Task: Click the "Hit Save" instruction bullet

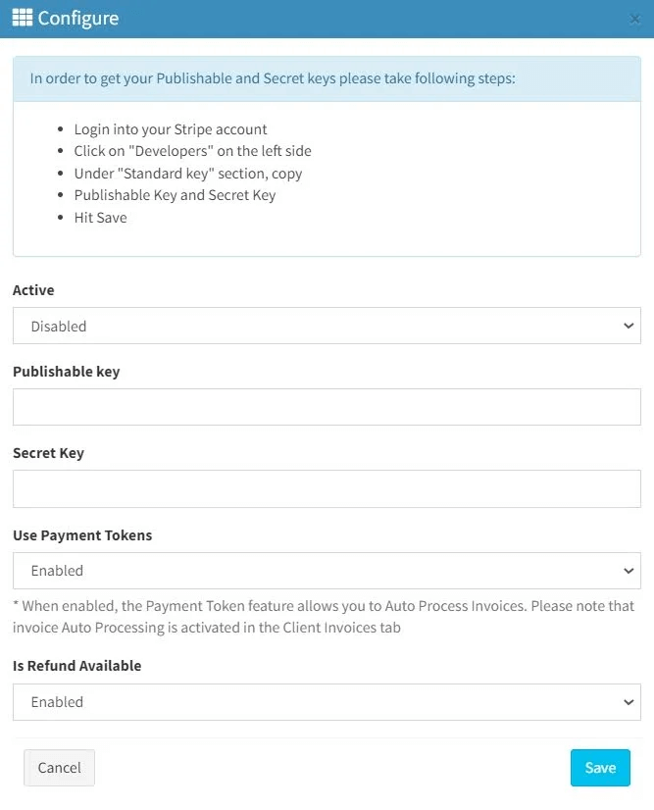Action: coord(100,217)
